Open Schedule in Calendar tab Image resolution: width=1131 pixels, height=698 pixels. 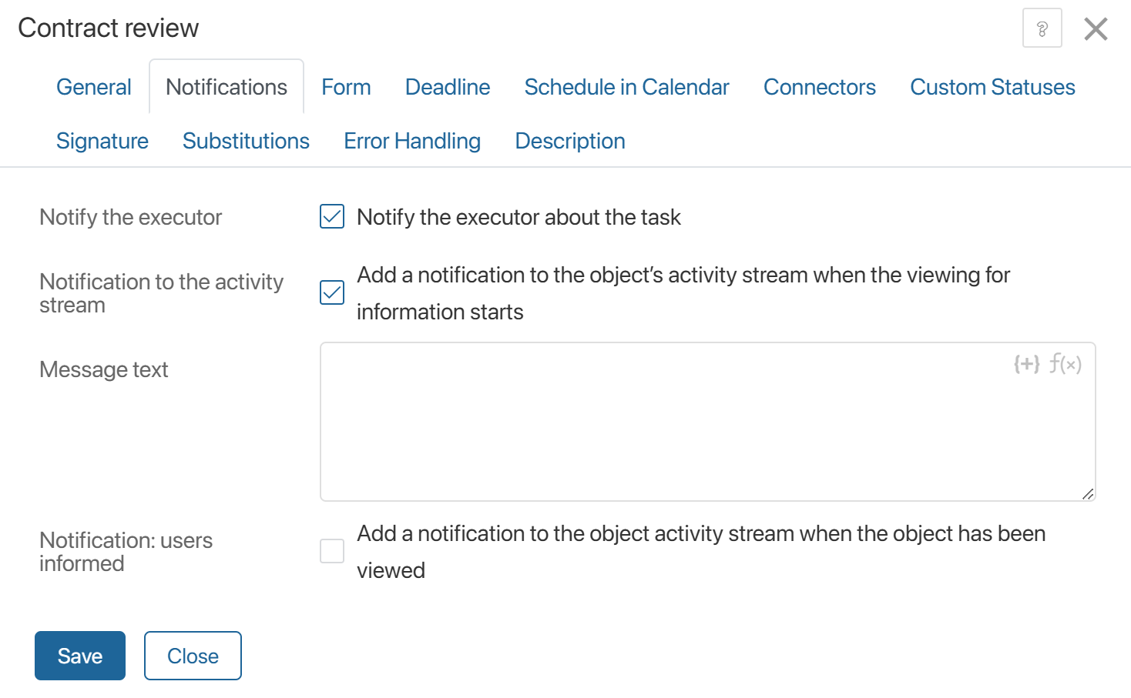(626, 88)
